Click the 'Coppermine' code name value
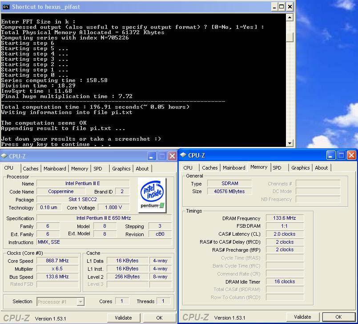 pos(61,191)
